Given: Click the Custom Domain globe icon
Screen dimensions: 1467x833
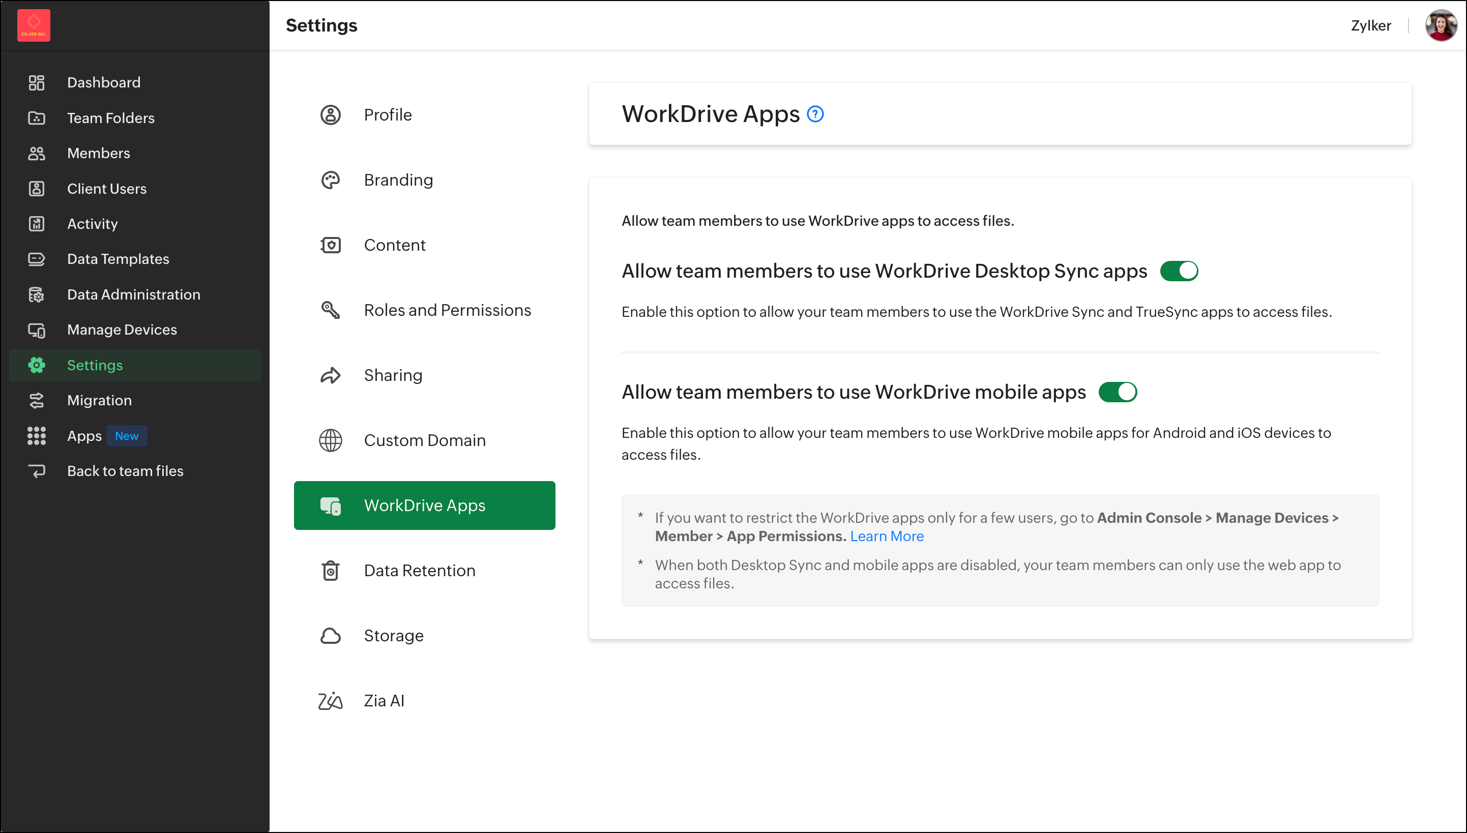Looking at the screenshot, I should tap(330, 440).
